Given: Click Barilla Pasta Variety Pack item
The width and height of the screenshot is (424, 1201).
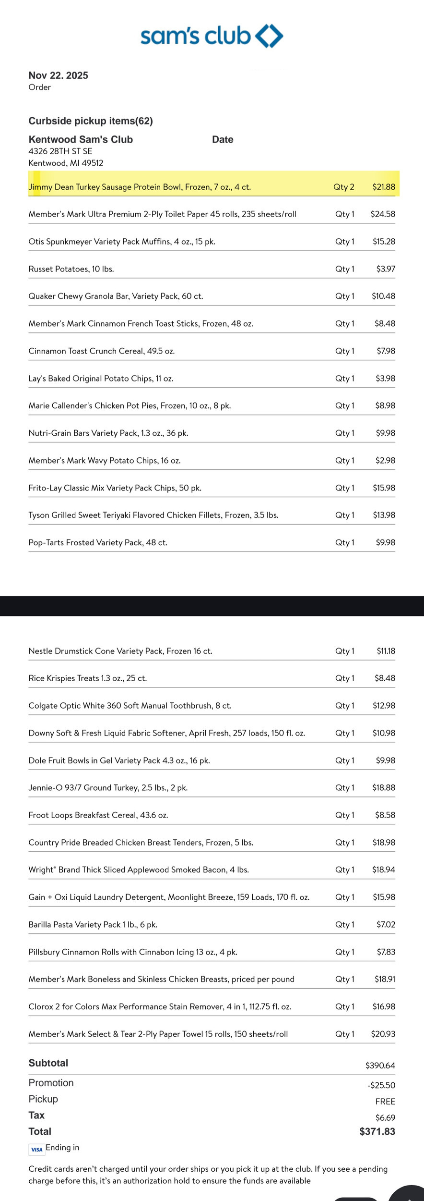Looking at the screenshot, I should (93, 925).
